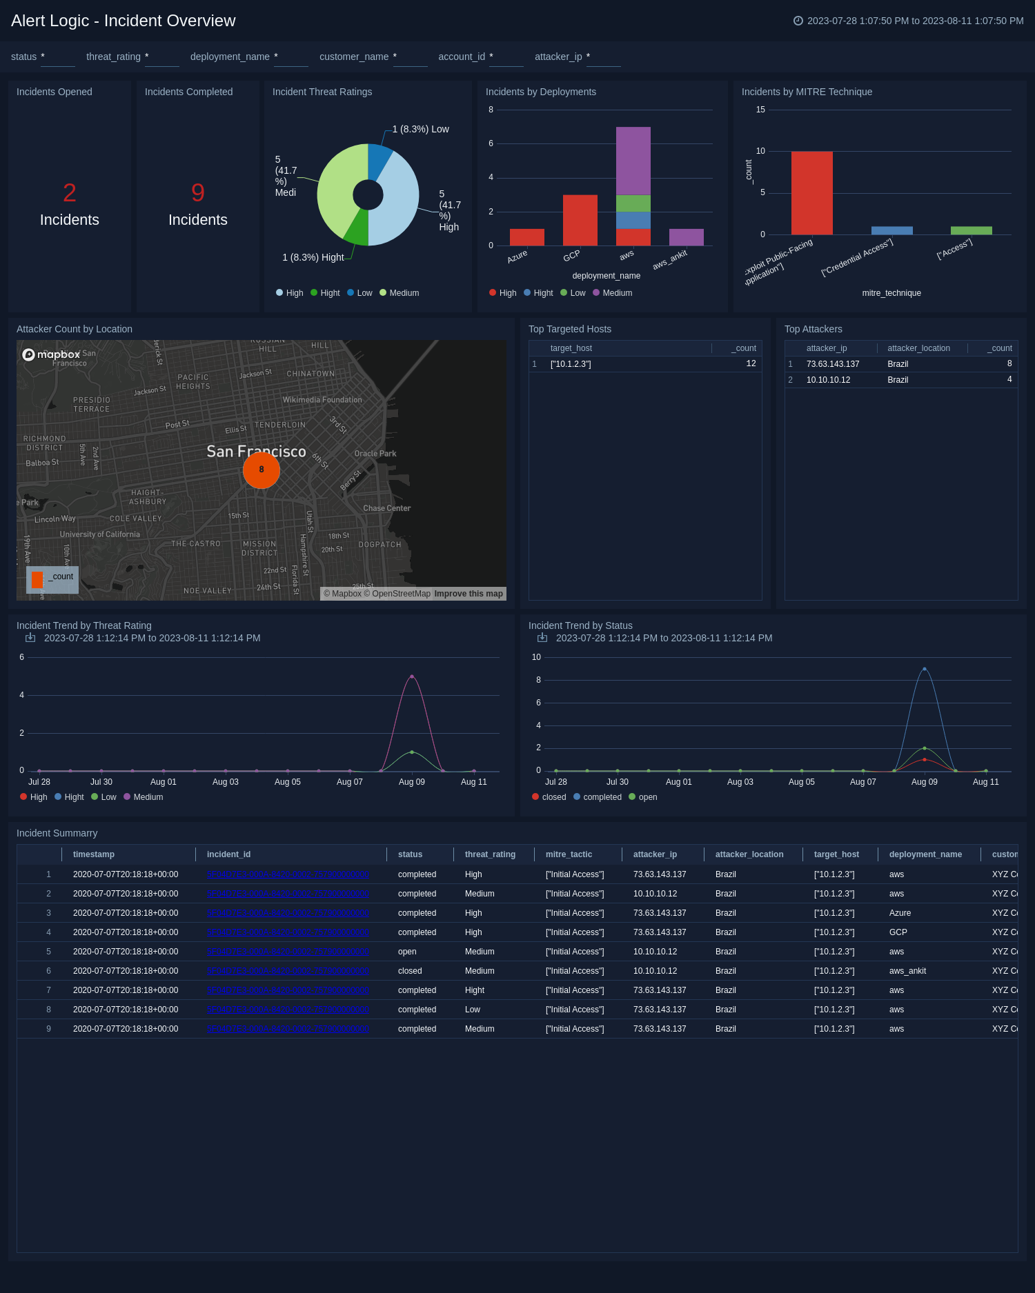This screenshot has width=1035, height=1293.
Task: Click 10.10.10.12 in Top Attackers table
Action: [829, 380]
